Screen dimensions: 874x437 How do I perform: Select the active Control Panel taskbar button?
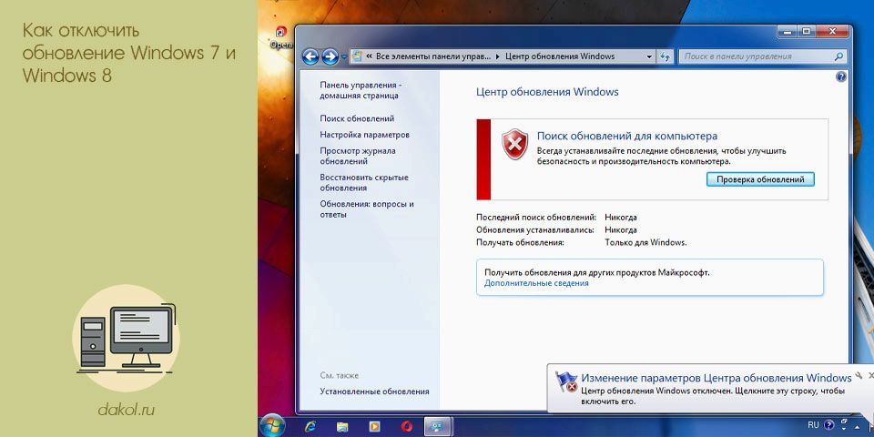click(x=439, y=427)
